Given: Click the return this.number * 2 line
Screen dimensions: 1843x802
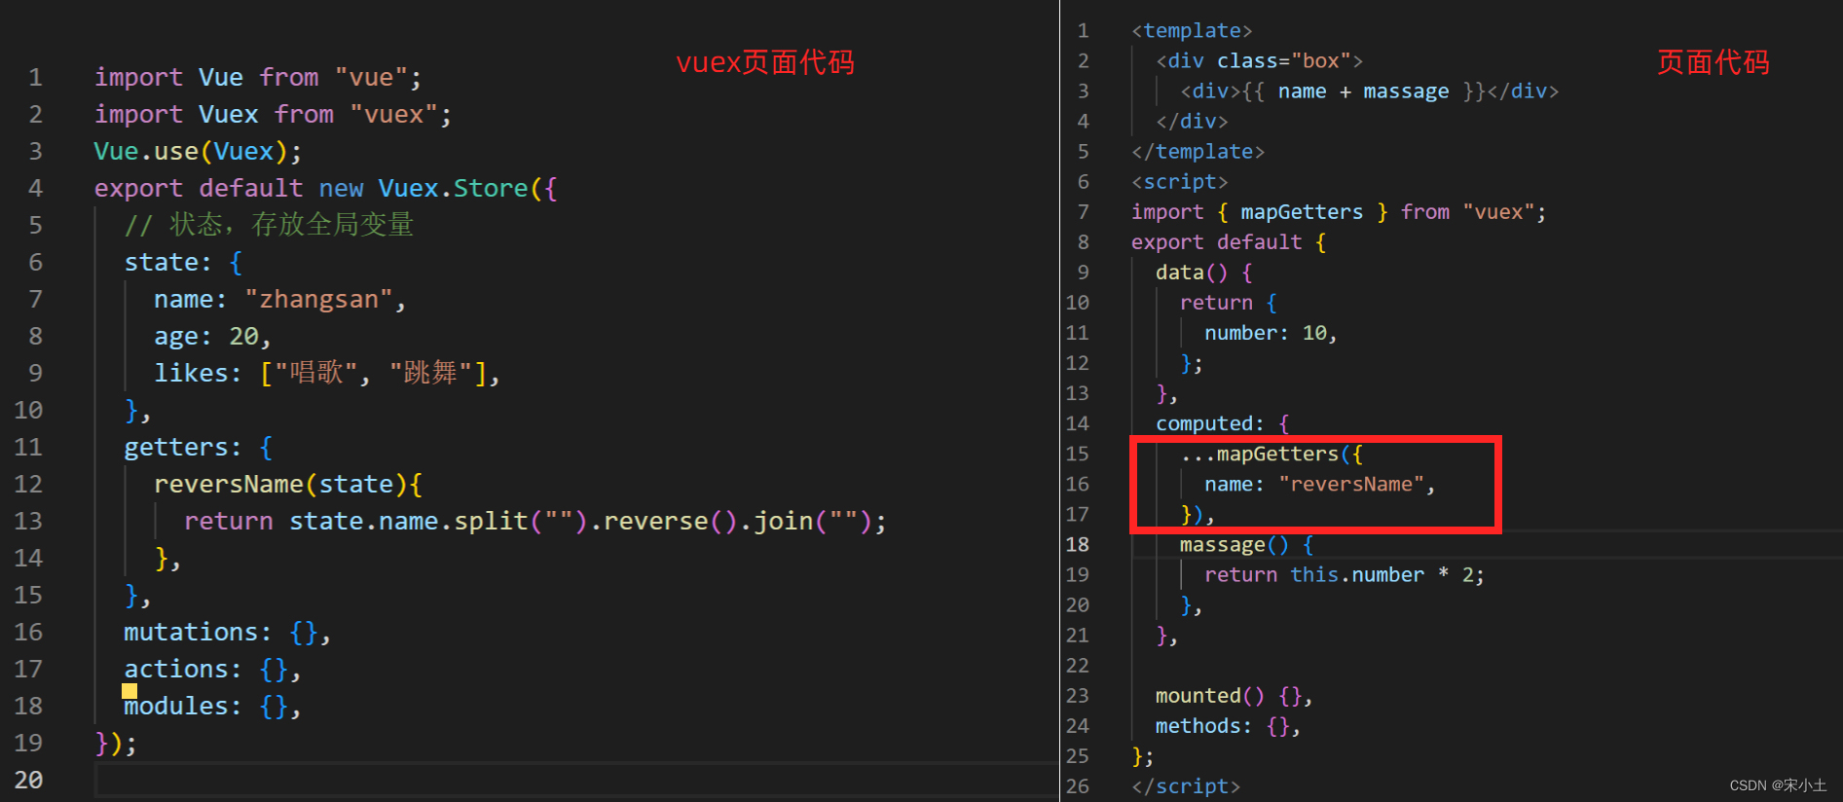Looking at the screenshot, I should [1344, 574].
